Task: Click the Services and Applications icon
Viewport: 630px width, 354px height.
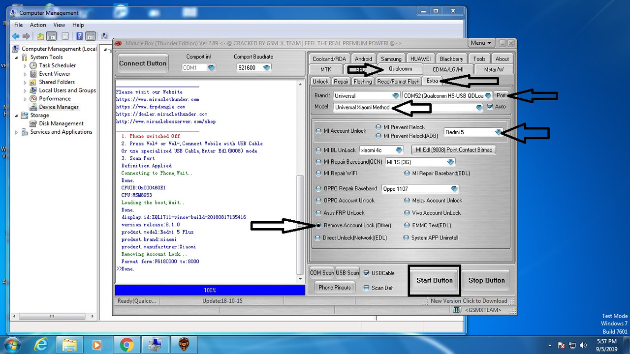Action: [x=25, y=132]
